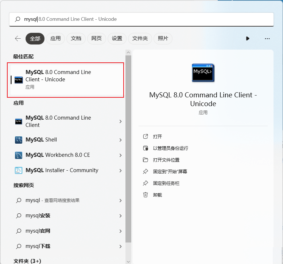Click into the mysql search input field

(x=141, y=19)
